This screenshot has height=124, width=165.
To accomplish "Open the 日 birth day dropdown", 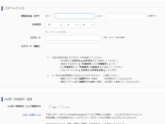I will tap(87, 25).
